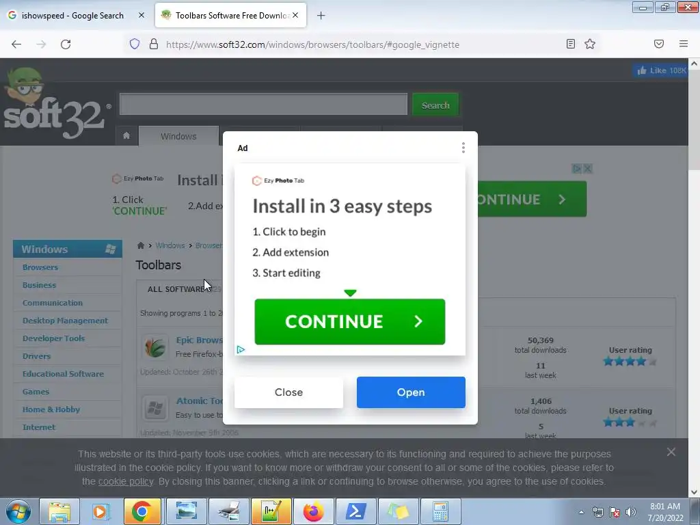Open the Pocket save icon
This screenshot has width=700, height=525.
[x=659, y=44]
